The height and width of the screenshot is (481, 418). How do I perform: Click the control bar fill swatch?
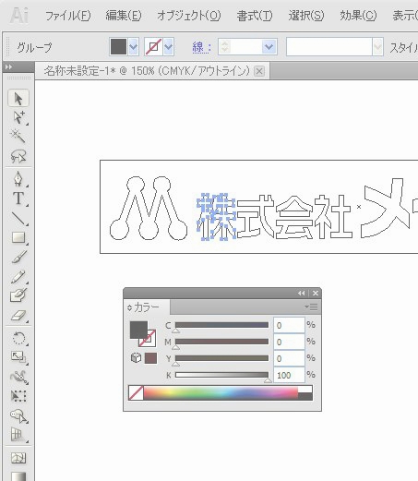pyautogui.click(x=118, y=47)
